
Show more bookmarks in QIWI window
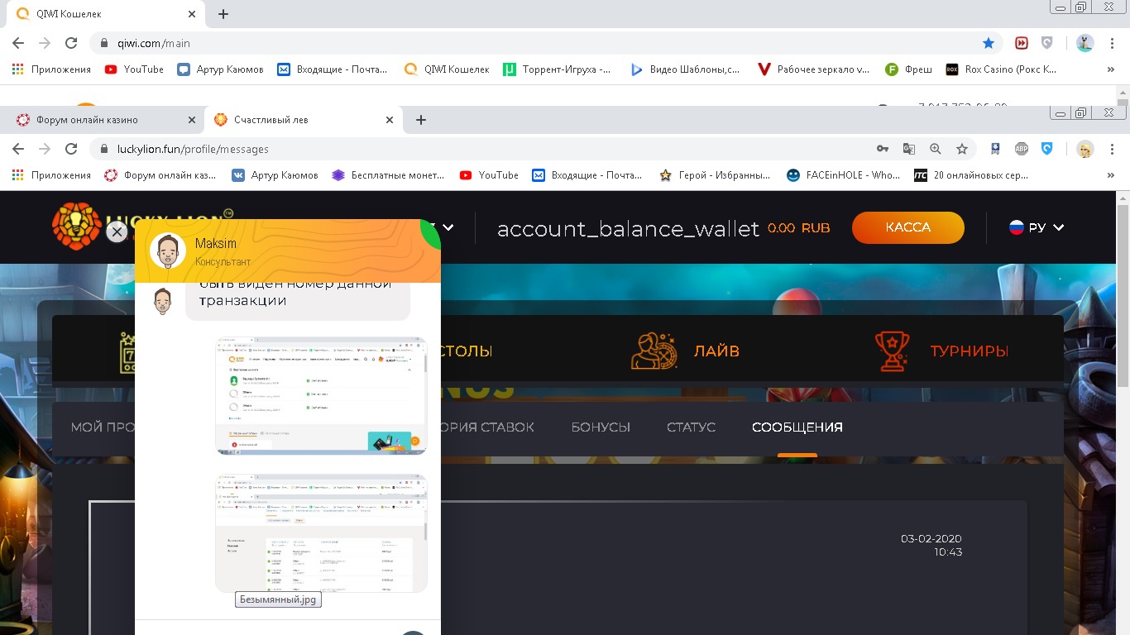(1111, 69)
